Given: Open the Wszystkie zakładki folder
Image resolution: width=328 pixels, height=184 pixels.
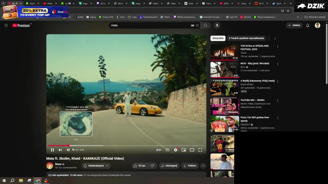Looking at the screenshot, I should click(x=315, y=17).
